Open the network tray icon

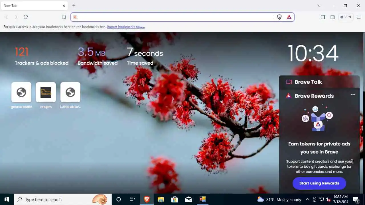point(321,200)
